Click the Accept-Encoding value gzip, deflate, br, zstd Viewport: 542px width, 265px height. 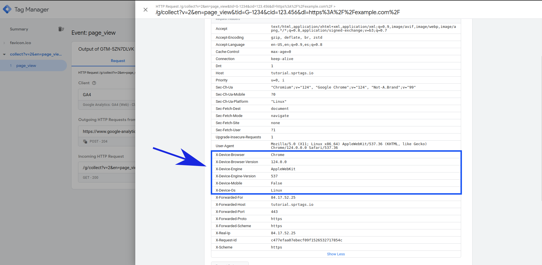coord(296,38)
